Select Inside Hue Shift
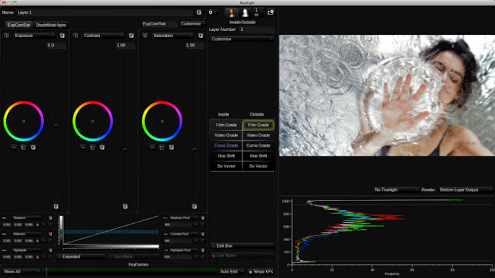This screenshot has height=278, width=495. tap(226, 156)
